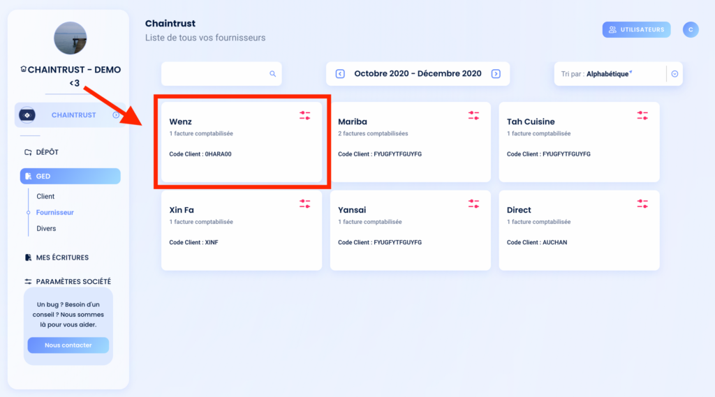Image resolution: width=715 pixels, height=397 pixels.
Task: Expand the Tri par Alphabétique dropdown
Action: [675, 74]
